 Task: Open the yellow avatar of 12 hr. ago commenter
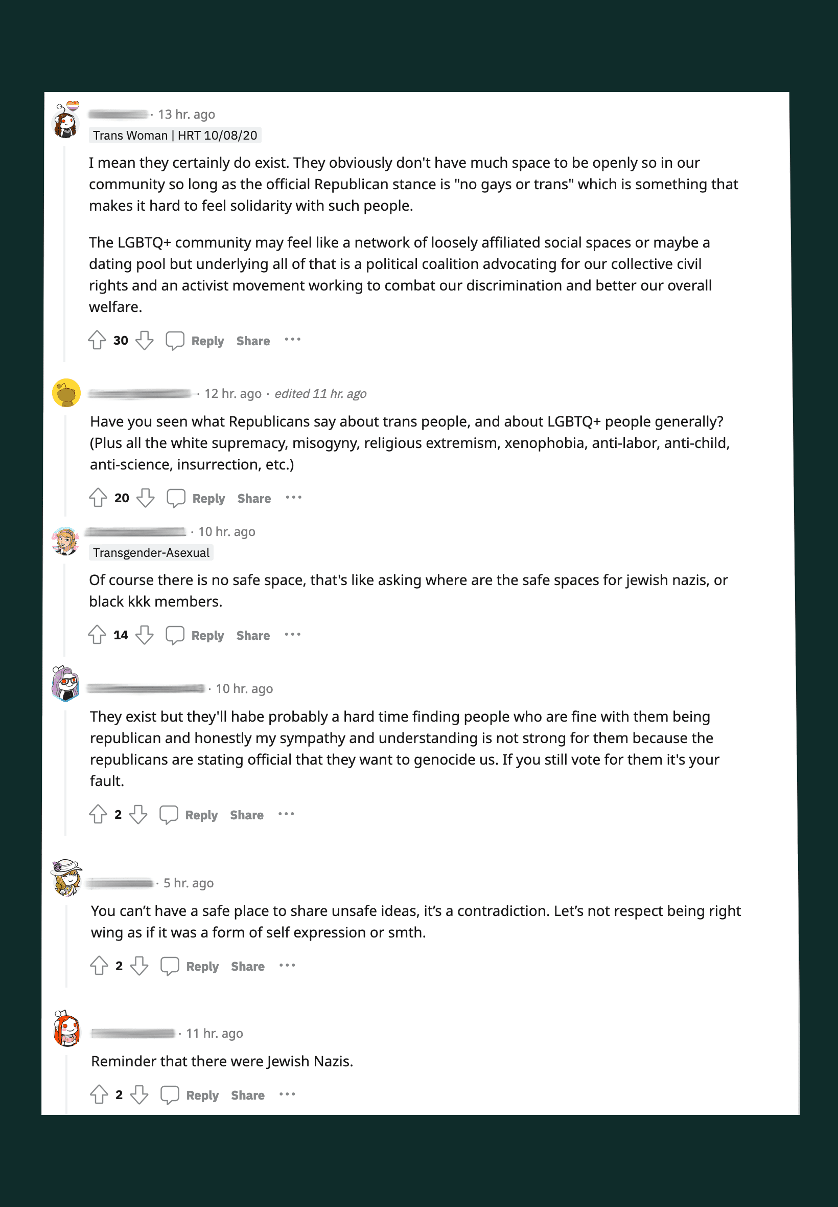click(66, 393)
